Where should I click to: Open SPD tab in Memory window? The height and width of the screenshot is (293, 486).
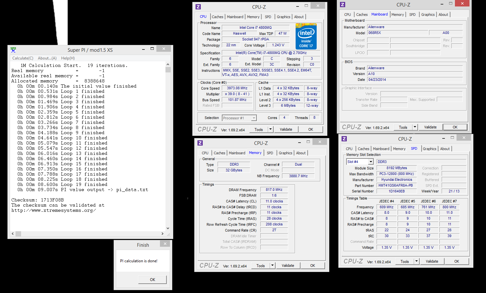click(270, 153)
